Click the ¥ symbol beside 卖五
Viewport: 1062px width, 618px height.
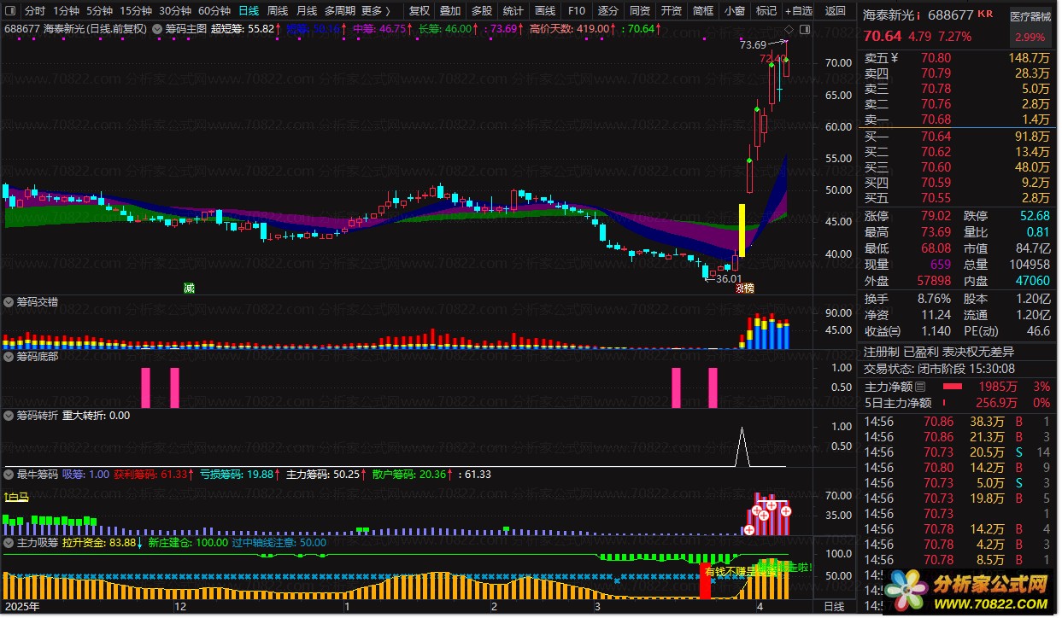895,58
